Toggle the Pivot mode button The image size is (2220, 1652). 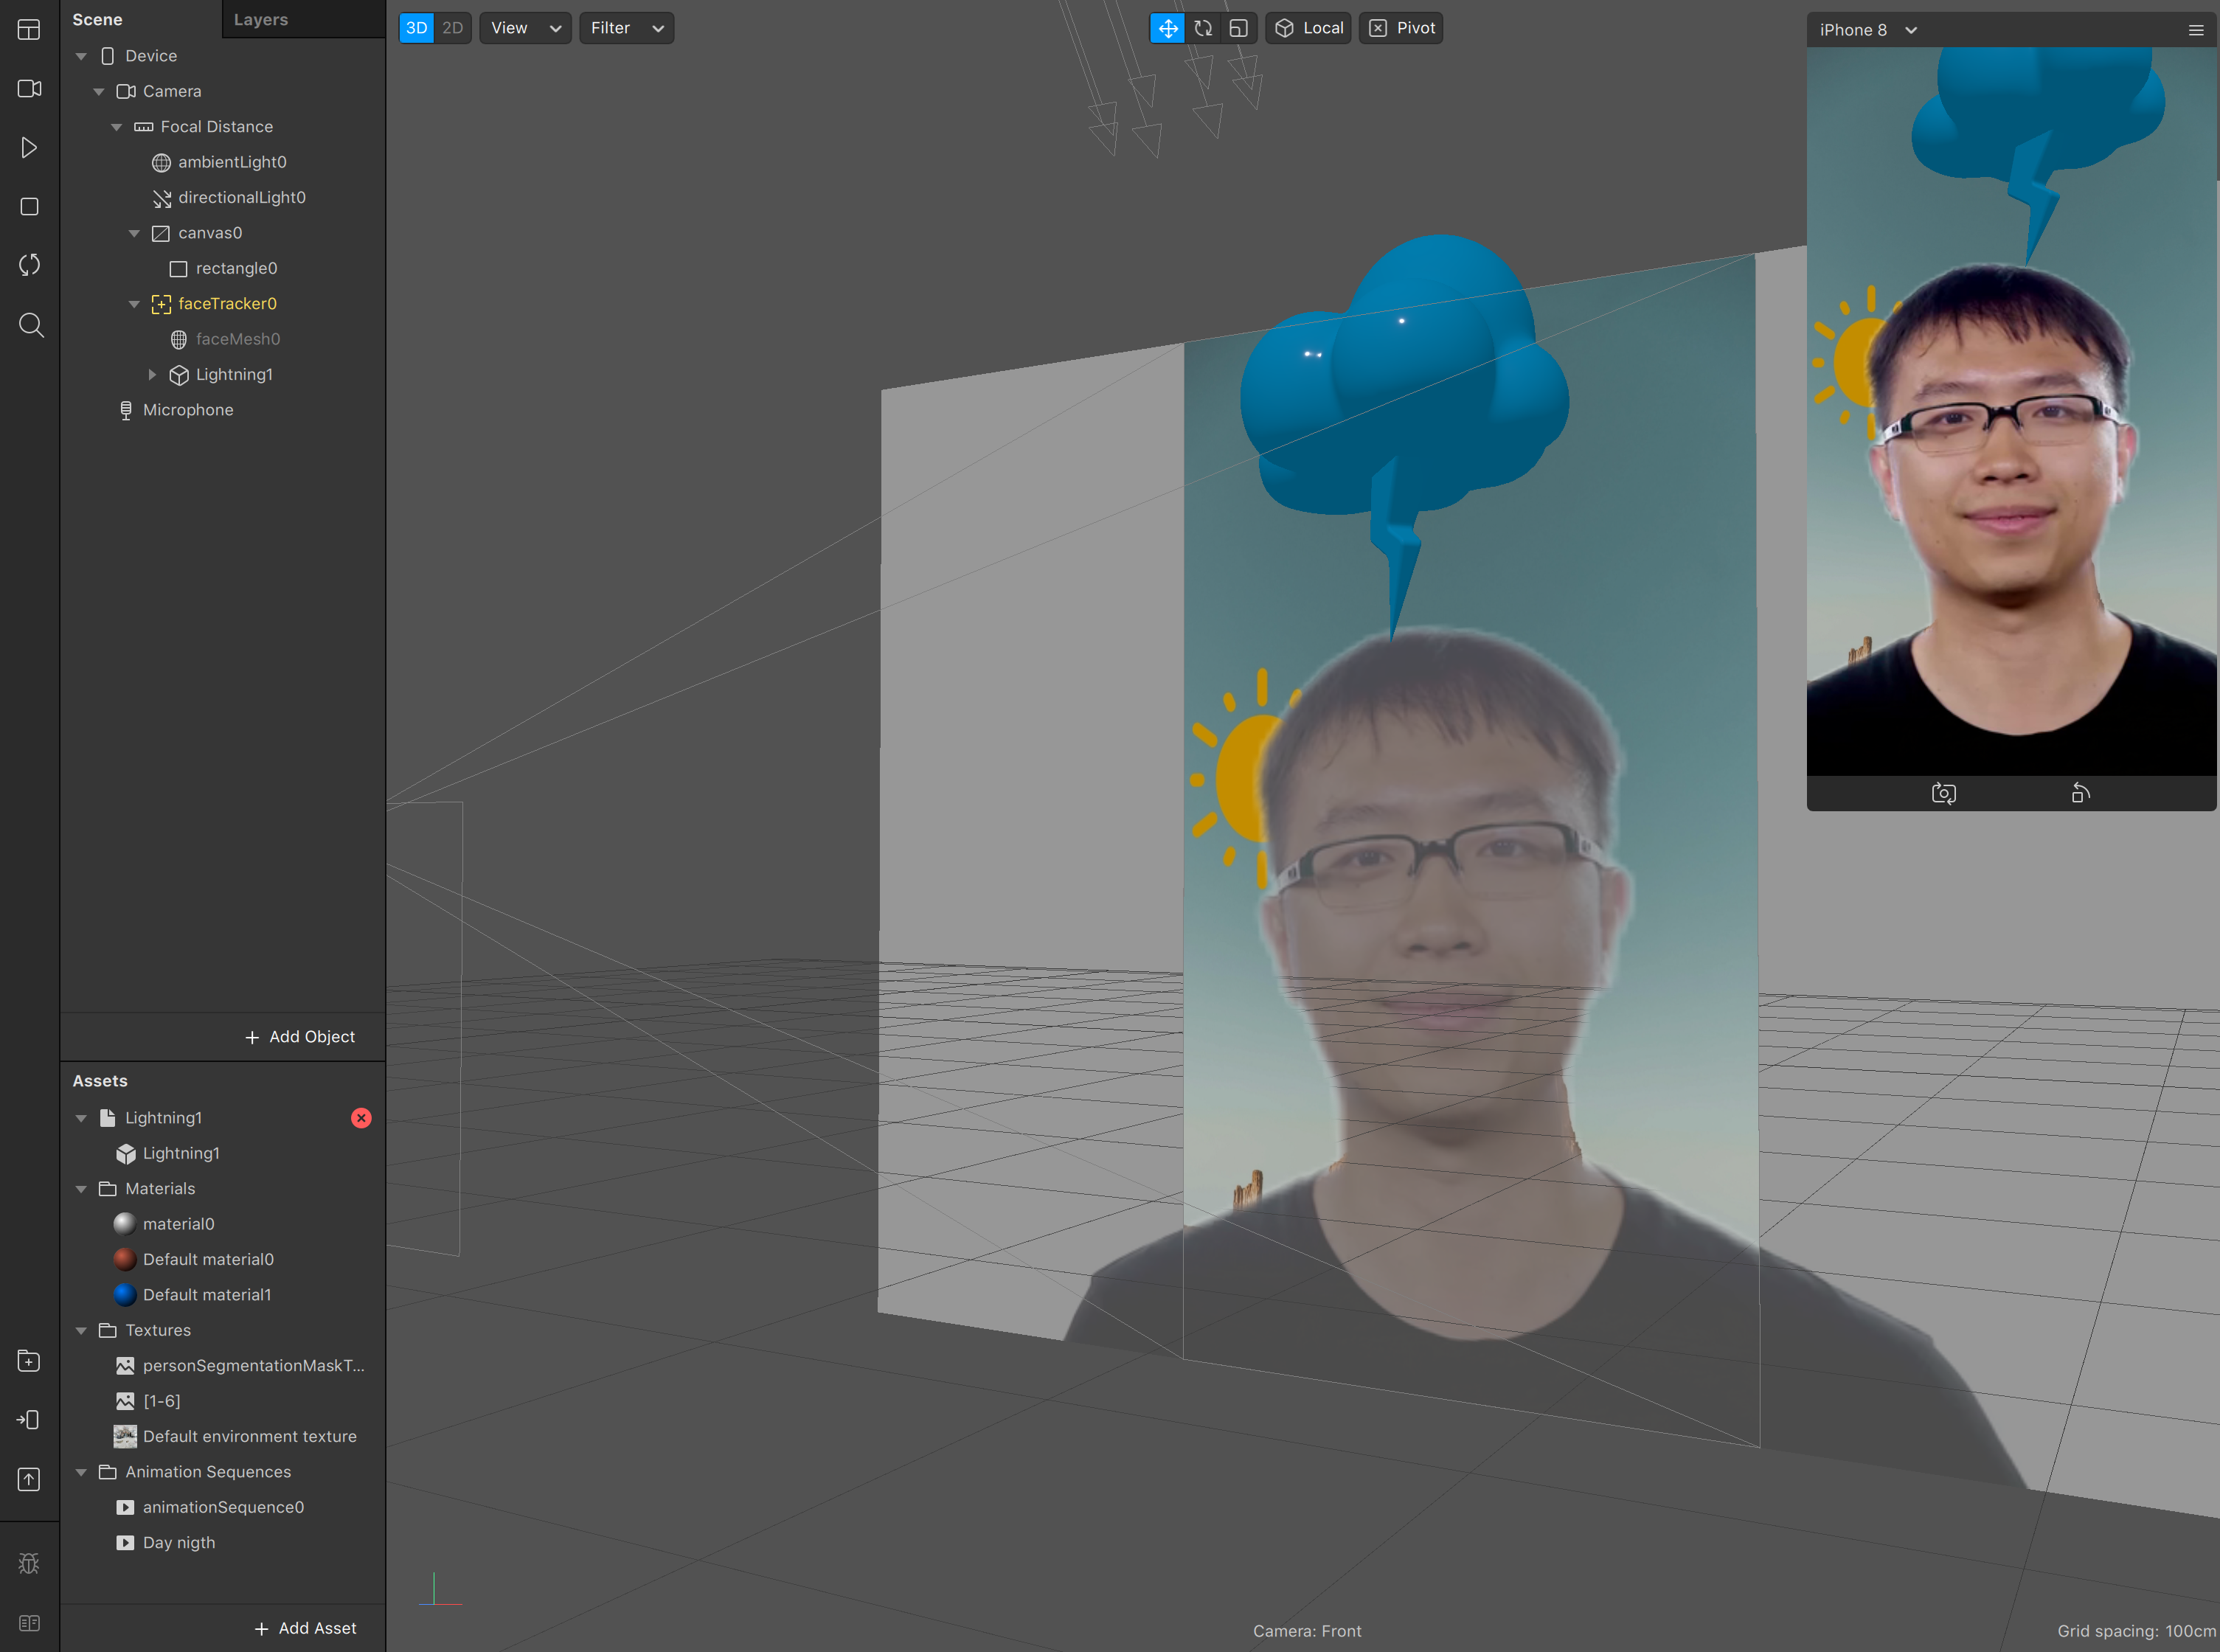click(1401, 28)
